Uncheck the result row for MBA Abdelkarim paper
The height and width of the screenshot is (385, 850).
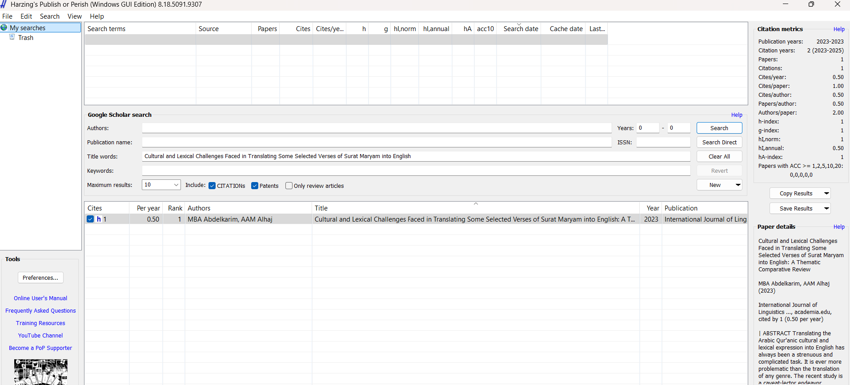tap(90, 219)
